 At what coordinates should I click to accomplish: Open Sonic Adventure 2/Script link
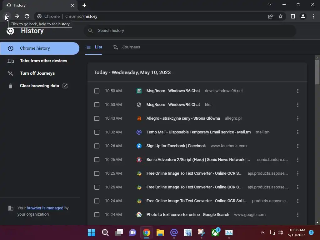[198, 160]
